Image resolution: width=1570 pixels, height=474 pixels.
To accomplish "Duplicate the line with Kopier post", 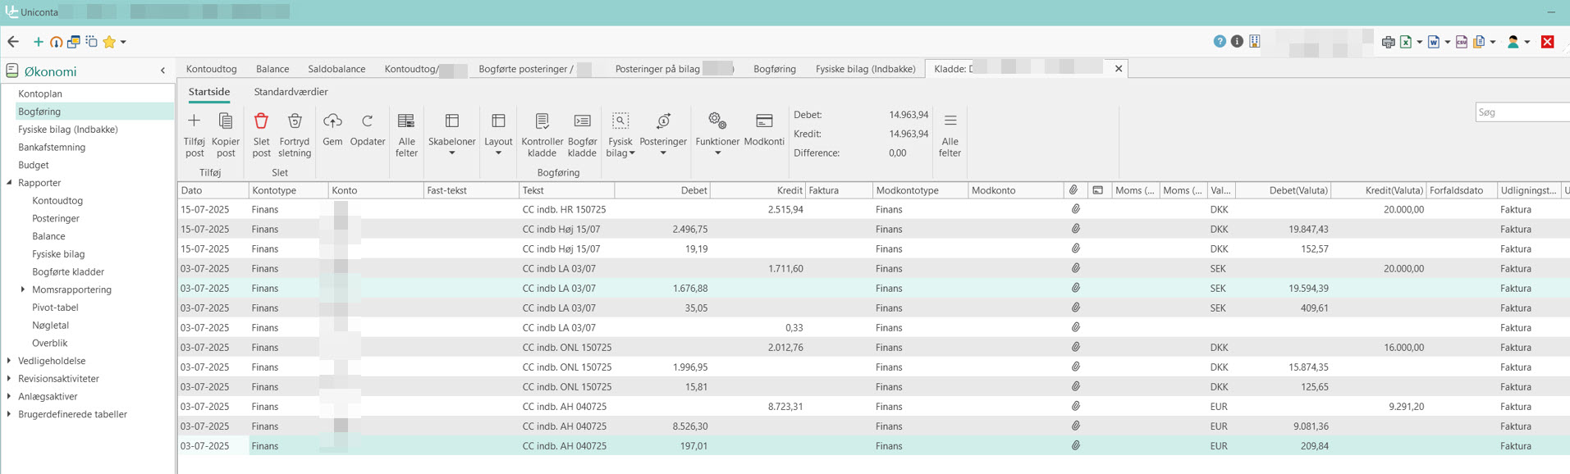I will [x=226, y=135].
